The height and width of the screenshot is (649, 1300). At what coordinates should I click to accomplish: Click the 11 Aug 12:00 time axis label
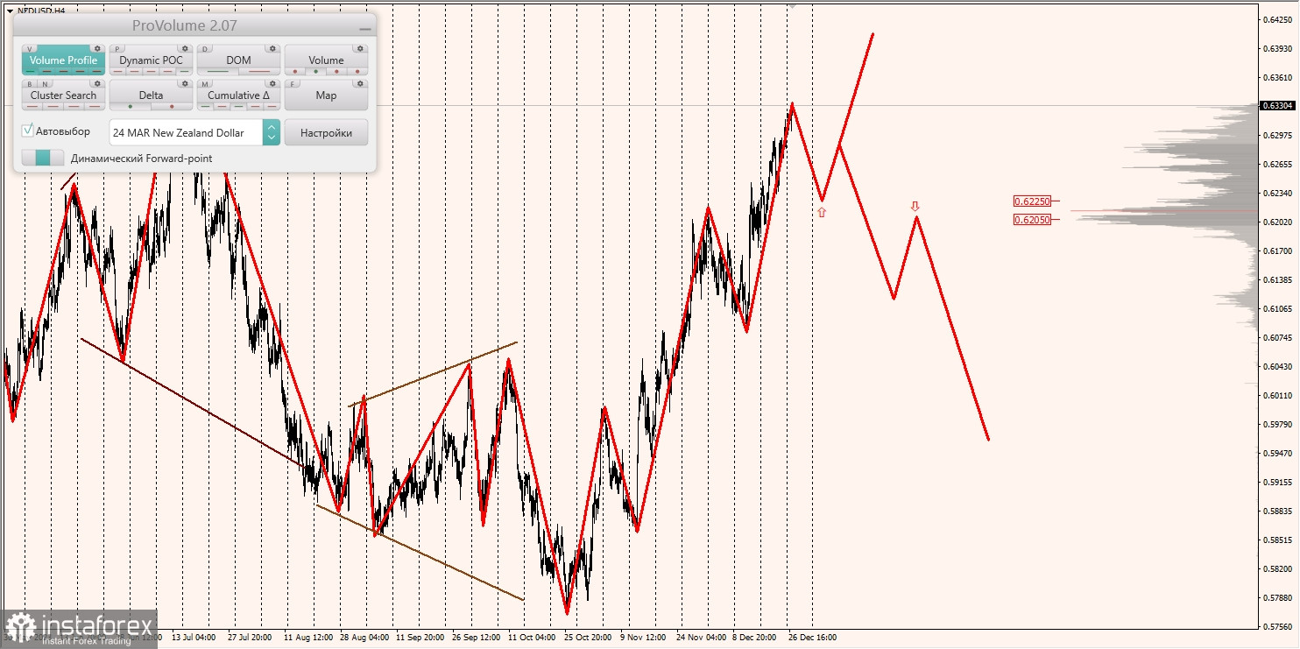[x=309, y=637]
